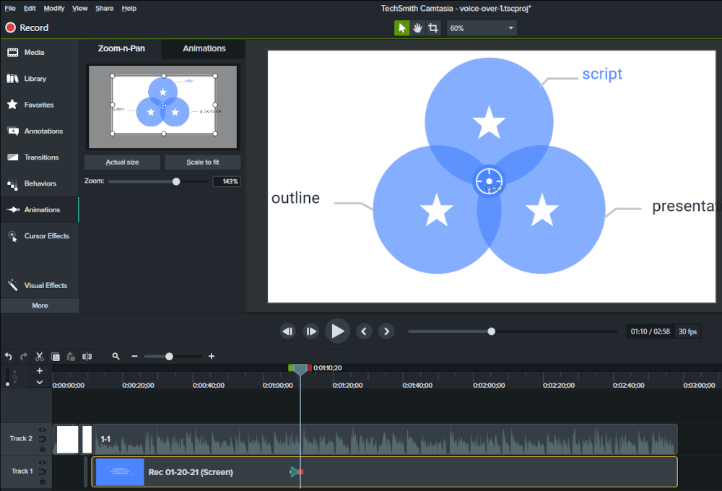Disable the magnet toggle on Track 2
The image size is (722, 491).
[x=43, y=439]
